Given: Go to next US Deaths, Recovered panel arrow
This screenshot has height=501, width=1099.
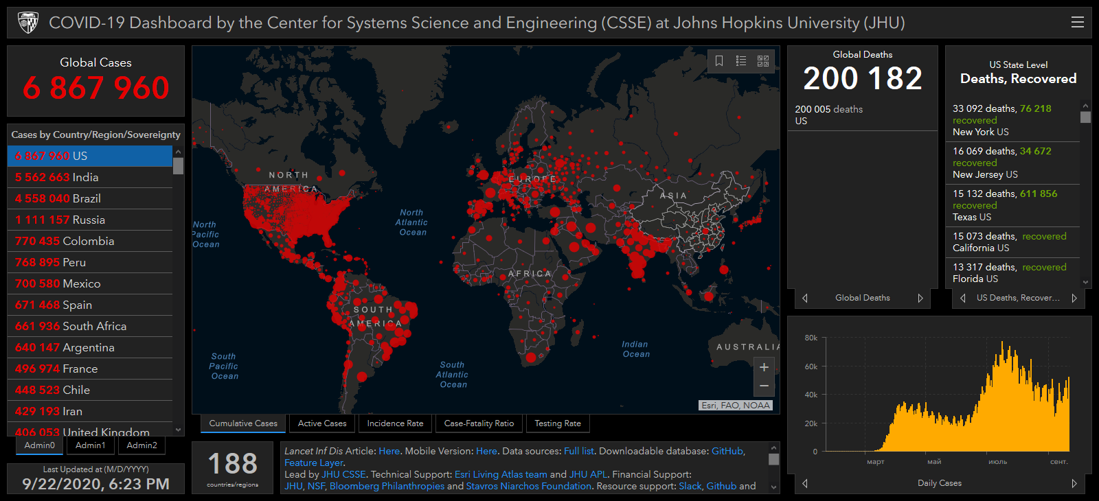Looking at the screenshot, I should tap(1074, 298).
